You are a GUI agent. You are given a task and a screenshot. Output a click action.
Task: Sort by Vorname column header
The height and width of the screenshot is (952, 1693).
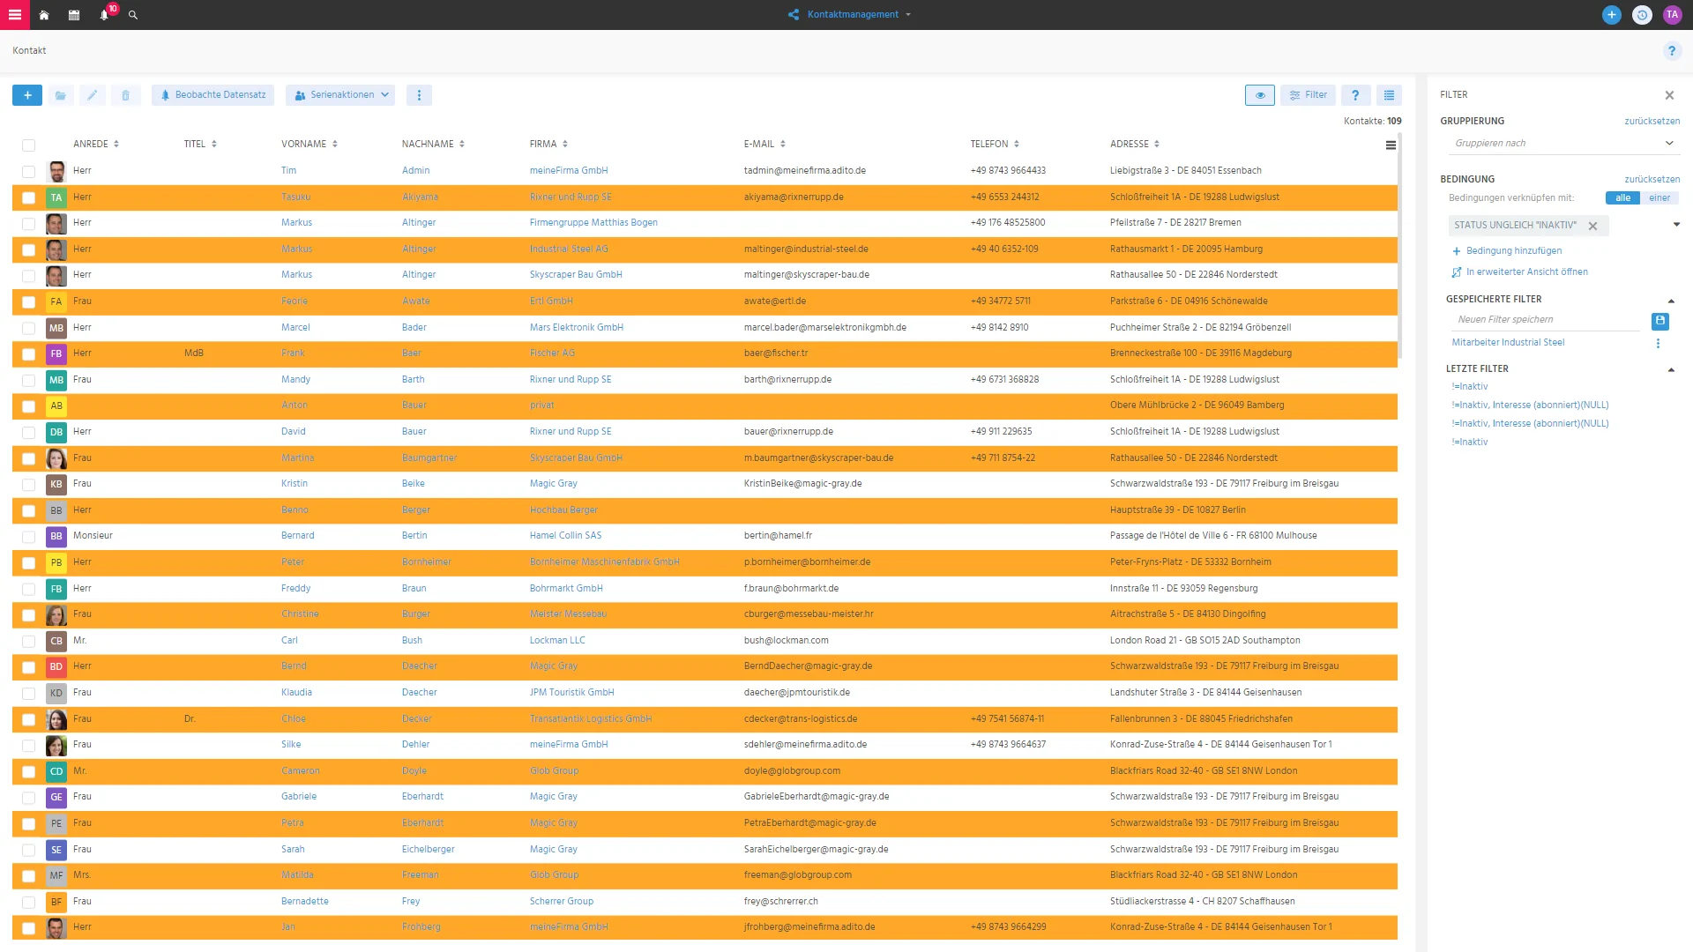310,145
